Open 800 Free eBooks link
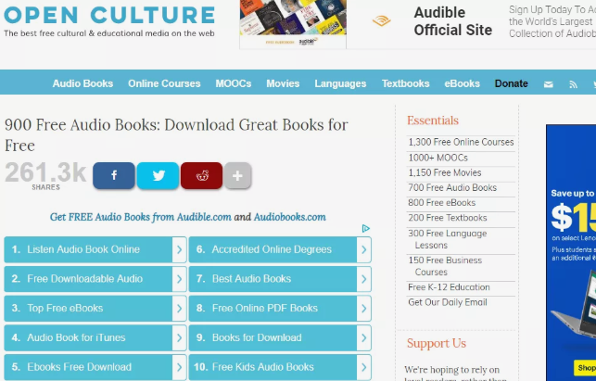Viewport: 596px width, 381px height. pos(442,203)
